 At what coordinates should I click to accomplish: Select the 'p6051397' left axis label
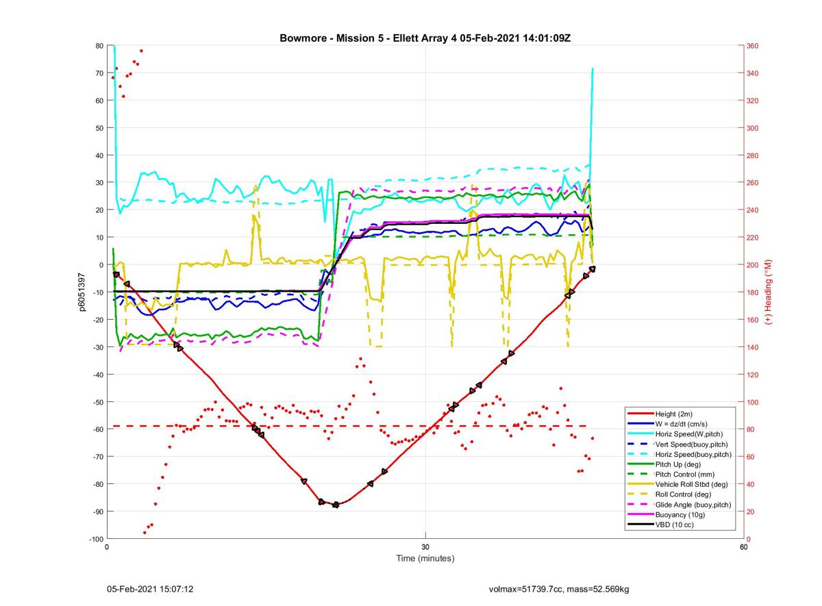[x=80, y=292]
